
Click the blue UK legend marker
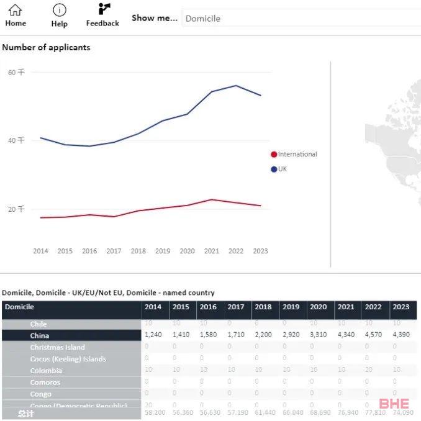pos(274,170)
